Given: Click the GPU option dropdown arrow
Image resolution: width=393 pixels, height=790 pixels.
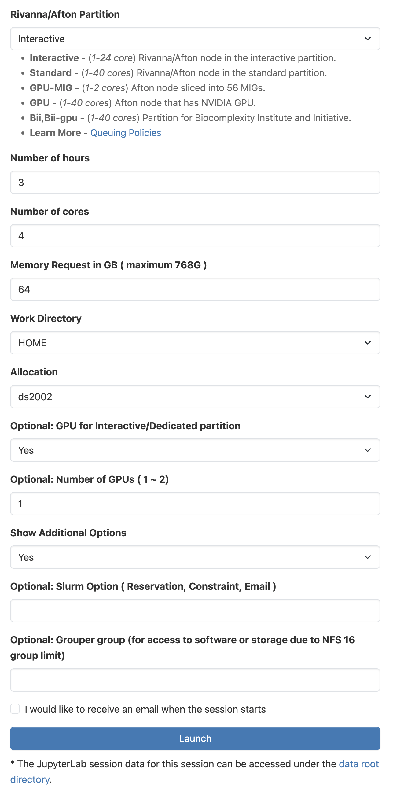Looking at the screenshot, I should click(x=368, y=450).
